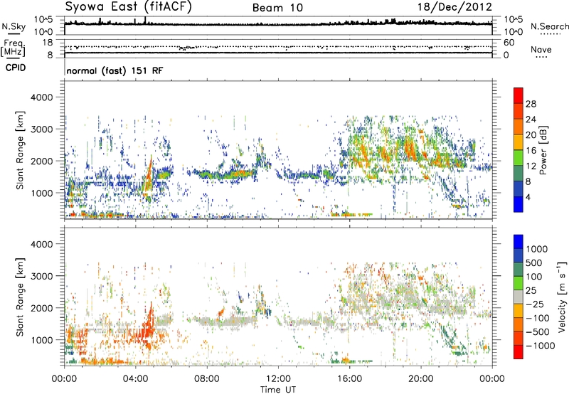Image resolution: width=569 pixels, height=394 pixels.
Task: Click the "N.Search" legend label
Action: click(549, 26)
